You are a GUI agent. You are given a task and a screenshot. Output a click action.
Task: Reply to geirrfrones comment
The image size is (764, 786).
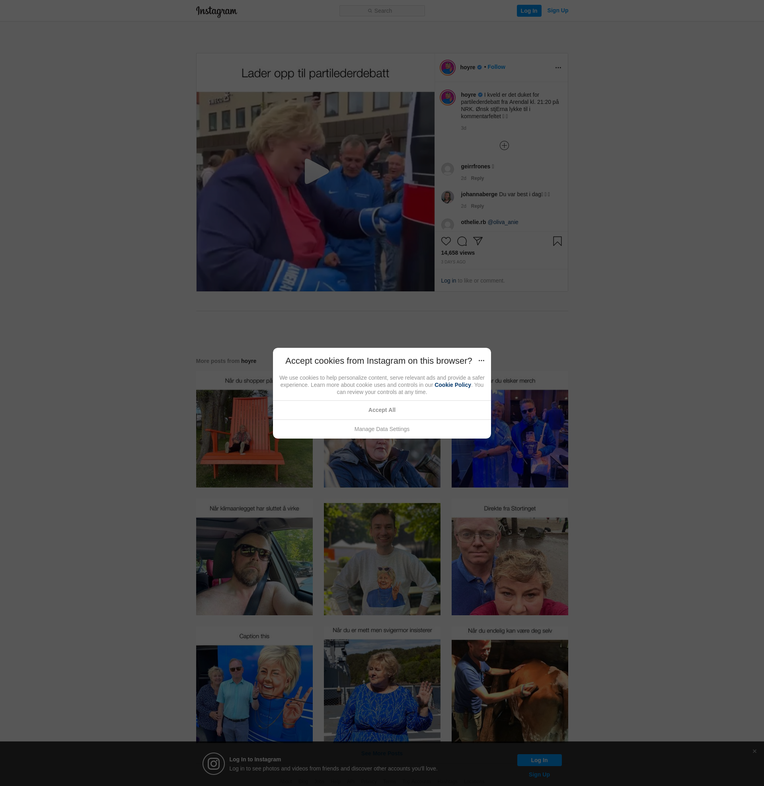pos(477,178)
